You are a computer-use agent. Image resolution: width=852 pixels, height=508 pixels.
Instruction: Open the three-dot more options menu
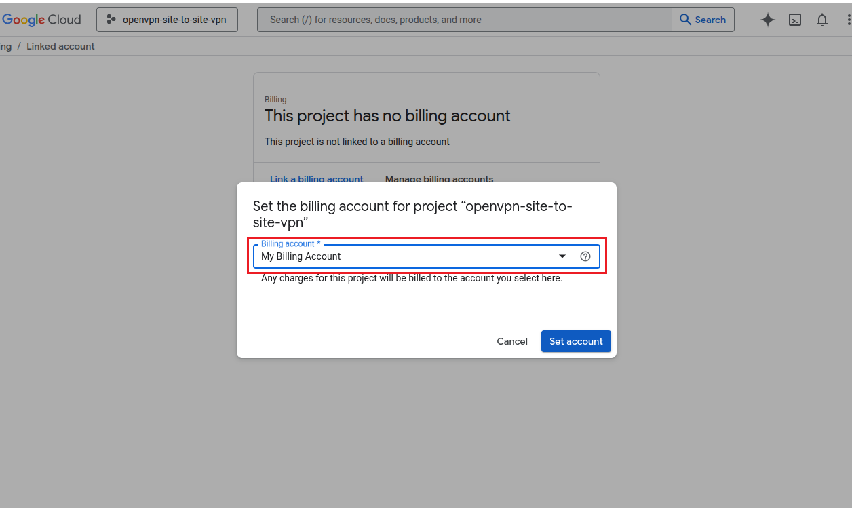point(849,20)
